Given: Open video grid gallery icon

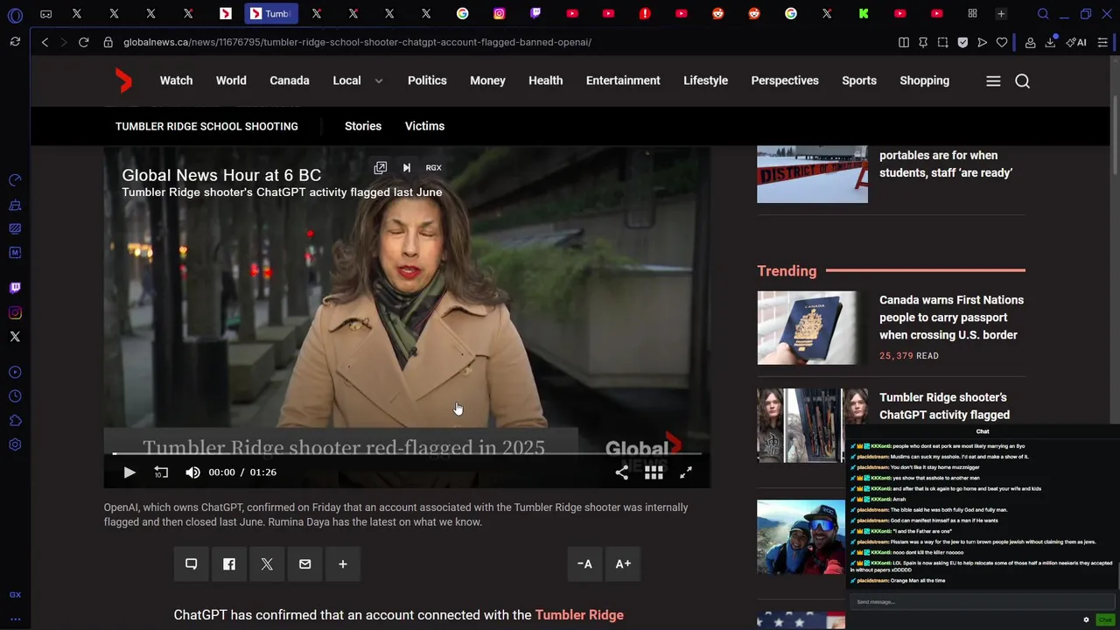Looking at the screenshot, I should [654, 472].
